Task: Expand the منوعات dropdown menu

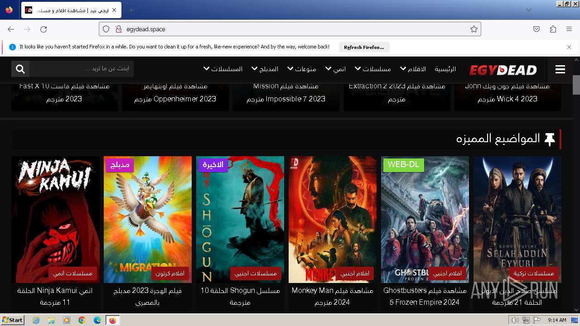Action: (x=302, y=69)
